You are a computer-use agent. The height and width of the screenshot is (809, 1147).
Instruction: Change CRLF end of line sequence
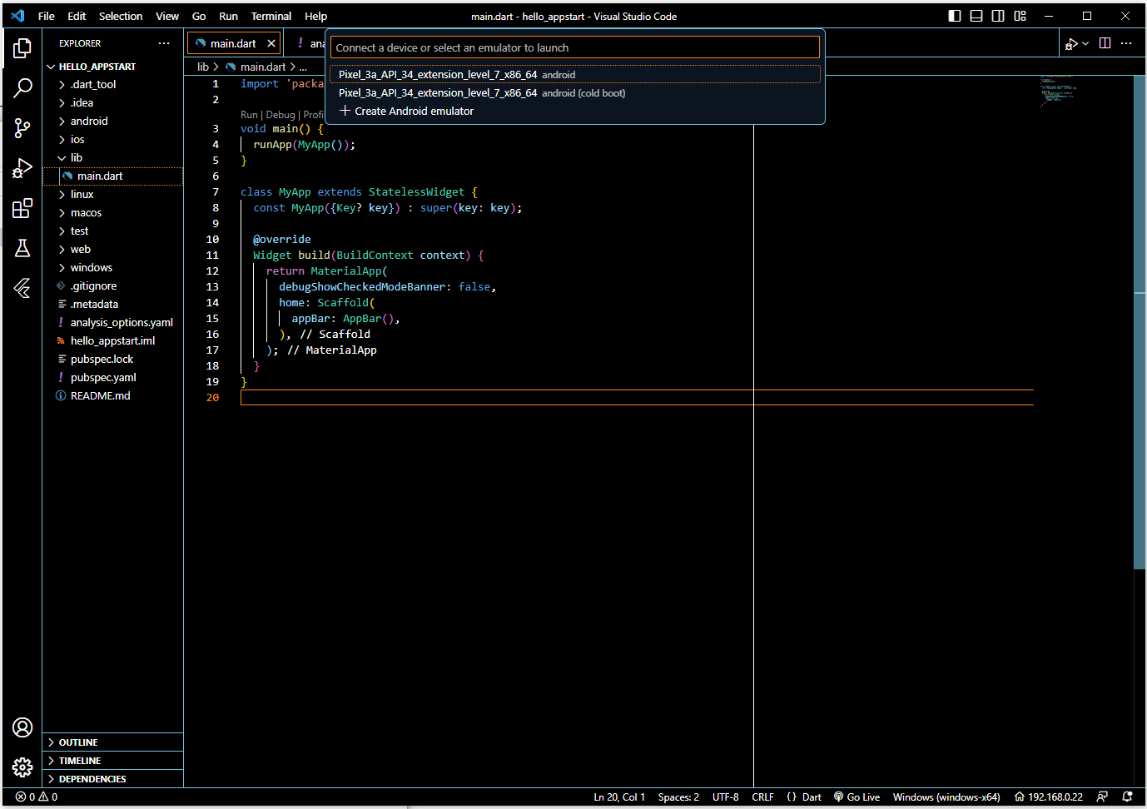(762, 797)
